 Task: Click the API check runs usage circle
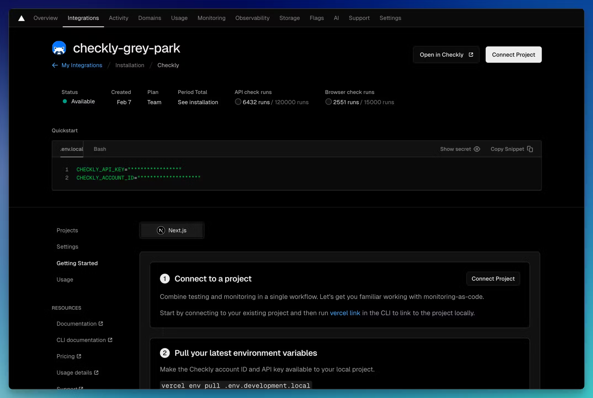238,102
